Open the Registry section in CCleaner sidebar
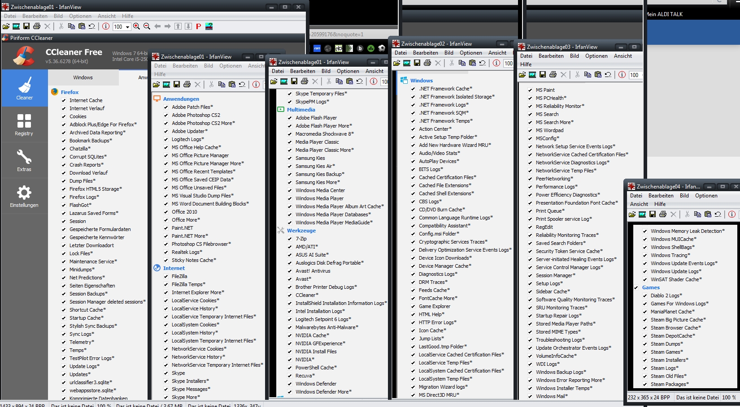This screenshot has width=740, height=407. 24,124
